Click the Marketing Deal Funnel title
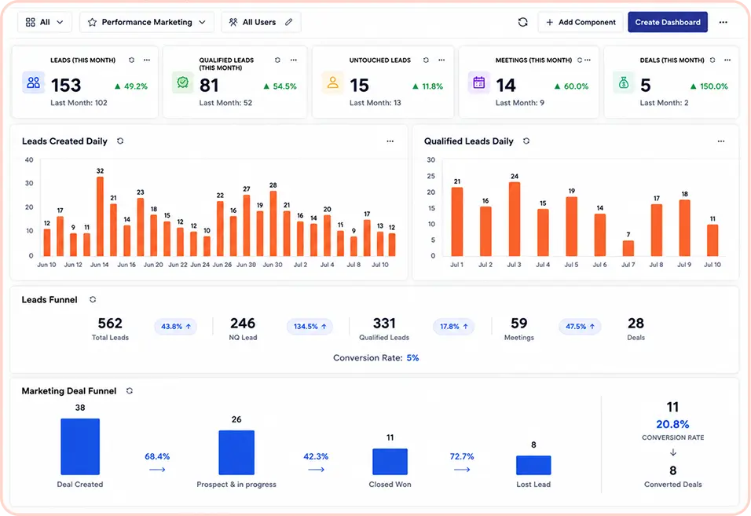The image size is (751, 516). click(x=69, y=391)
